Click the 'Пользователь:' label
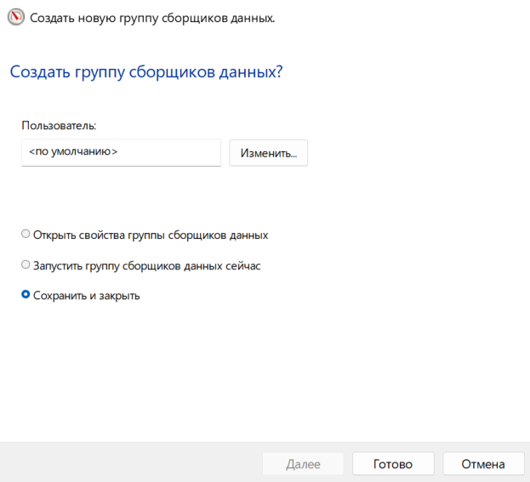The height and width of the screenshot is (482, 530). (x=59, y=126)
